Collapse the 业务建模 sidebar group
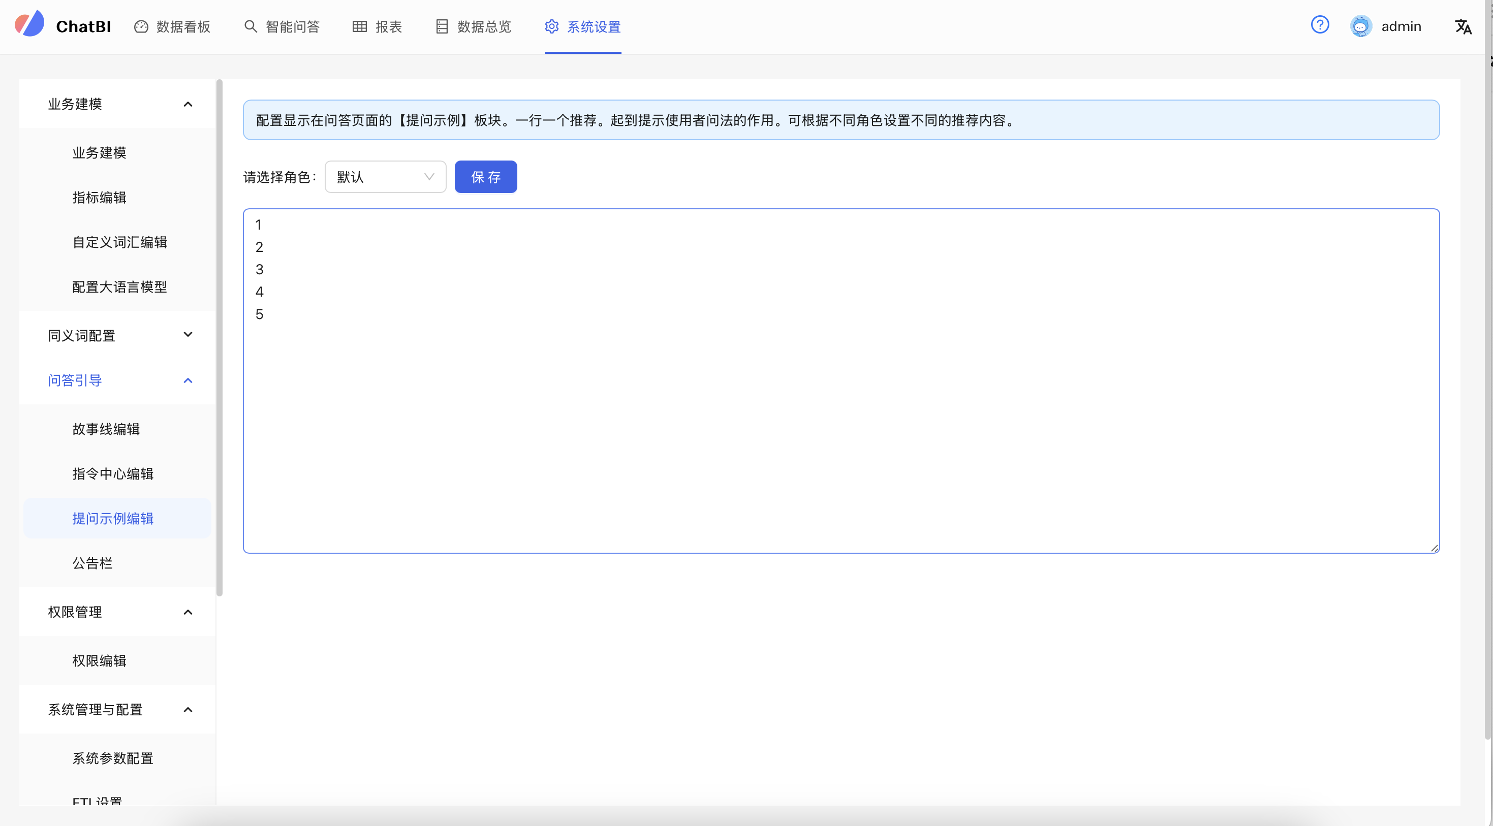The image size is (1493, 826). pos(188,104)
